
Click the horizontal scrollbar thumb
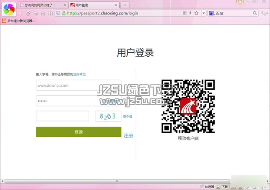pyautogui.click(x=117, y=181)
